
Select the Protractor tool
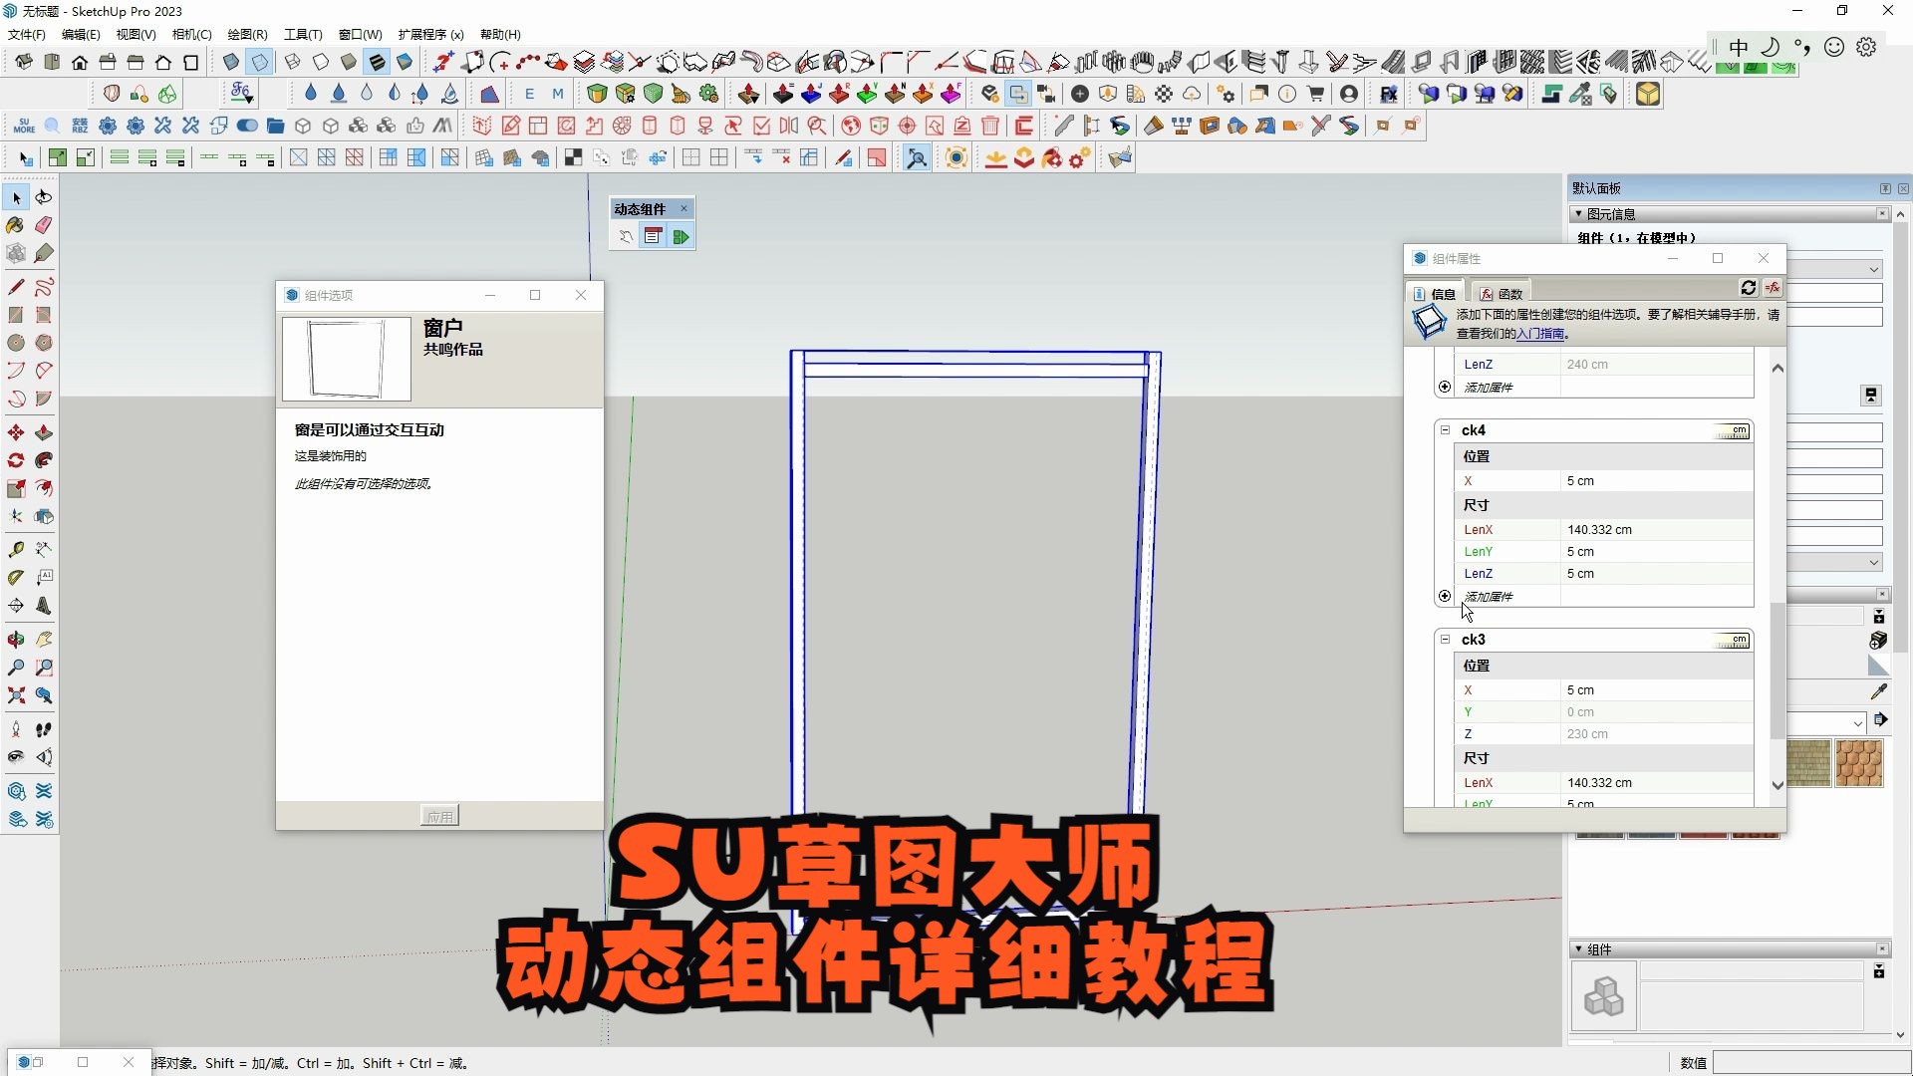tap(16, 577)
